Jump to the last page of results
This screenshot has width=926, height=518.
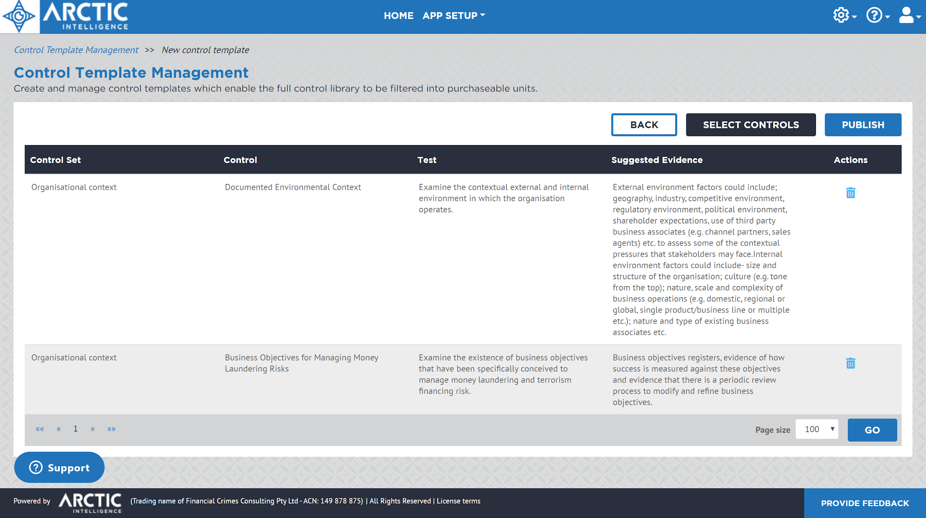pos(111,429)
